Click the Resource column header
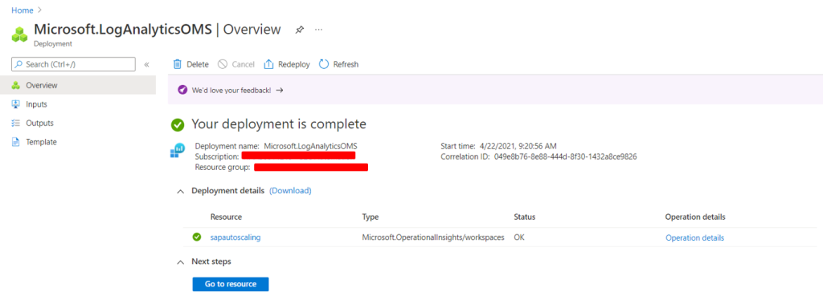 226,217
